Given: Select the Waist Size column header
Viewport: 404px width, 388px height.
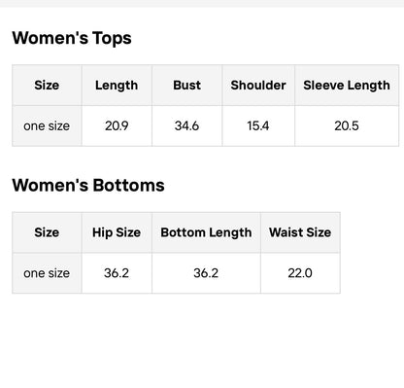Looking at the screenshot, I should coord(300,232).
